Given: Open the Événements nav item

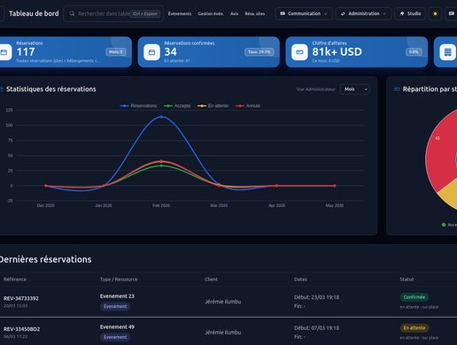Looking at the screenshot, I should 180,13.
